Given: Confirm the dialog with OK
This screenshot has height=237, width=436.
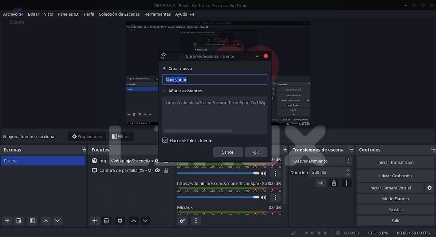Looking at the screenshot, I should [256, 152].
